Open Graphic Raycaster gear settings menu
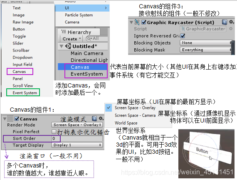This screenshot has width=237, height=180. [x=231, y=22]
